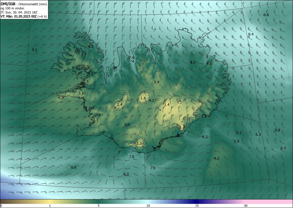Click the 6.0 value over the southwest sea

click(x=74, y=168)
